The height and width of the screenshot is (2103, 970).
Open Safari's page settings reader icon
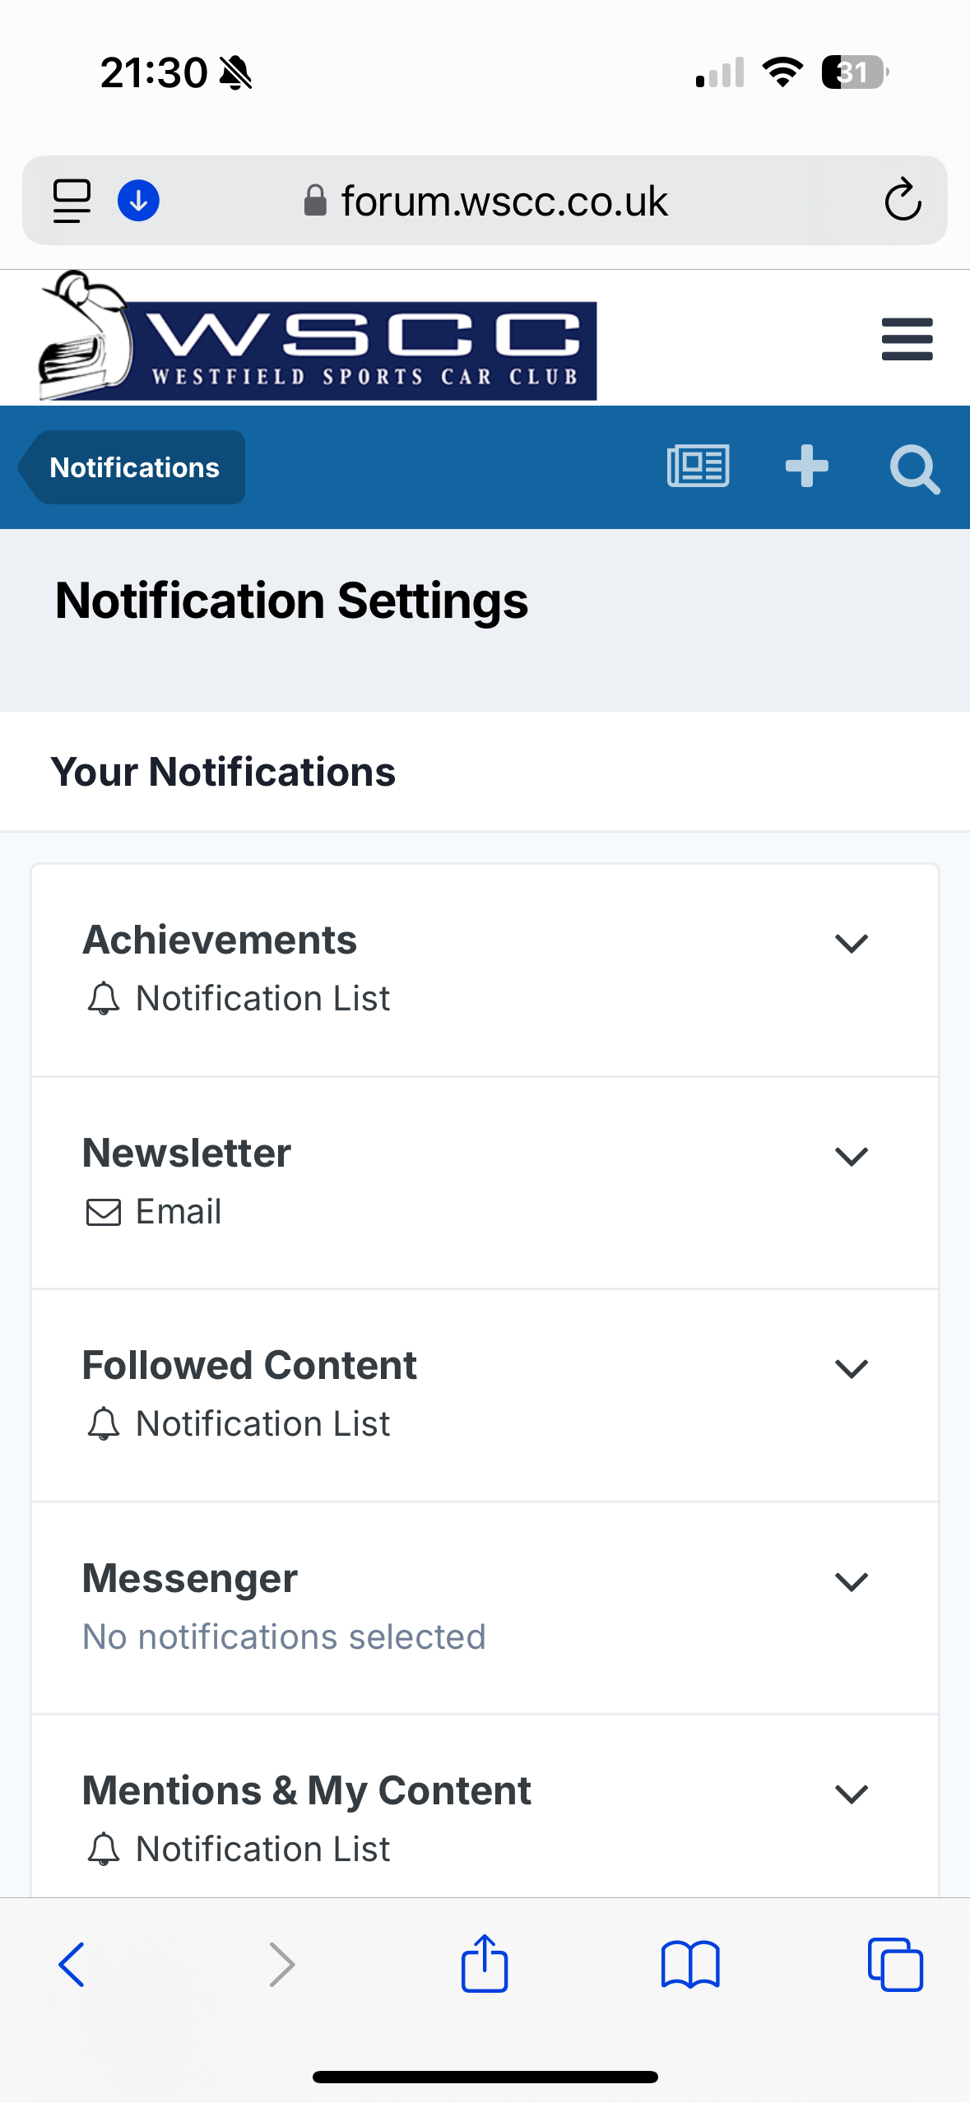pos(72,201)
